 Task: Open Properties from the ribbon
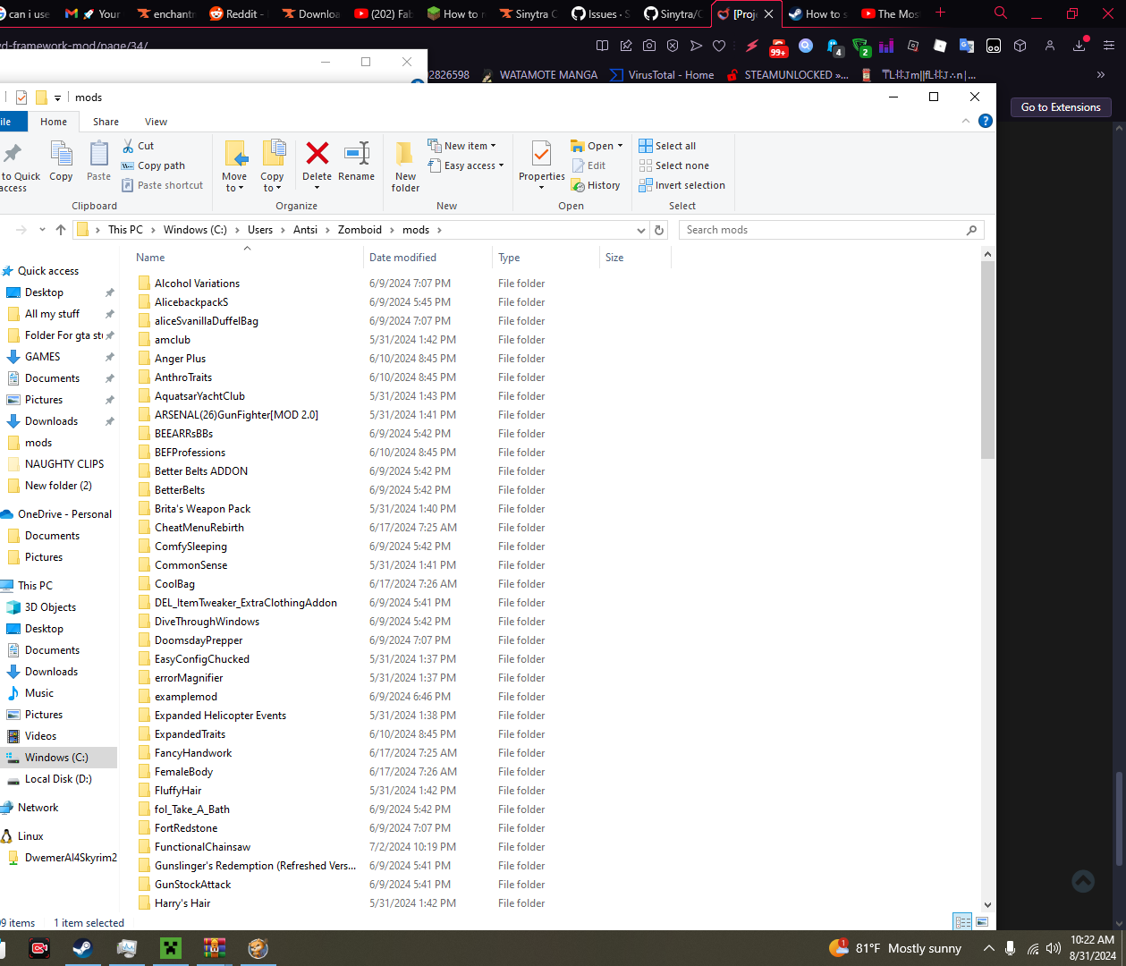click(542, 165)
